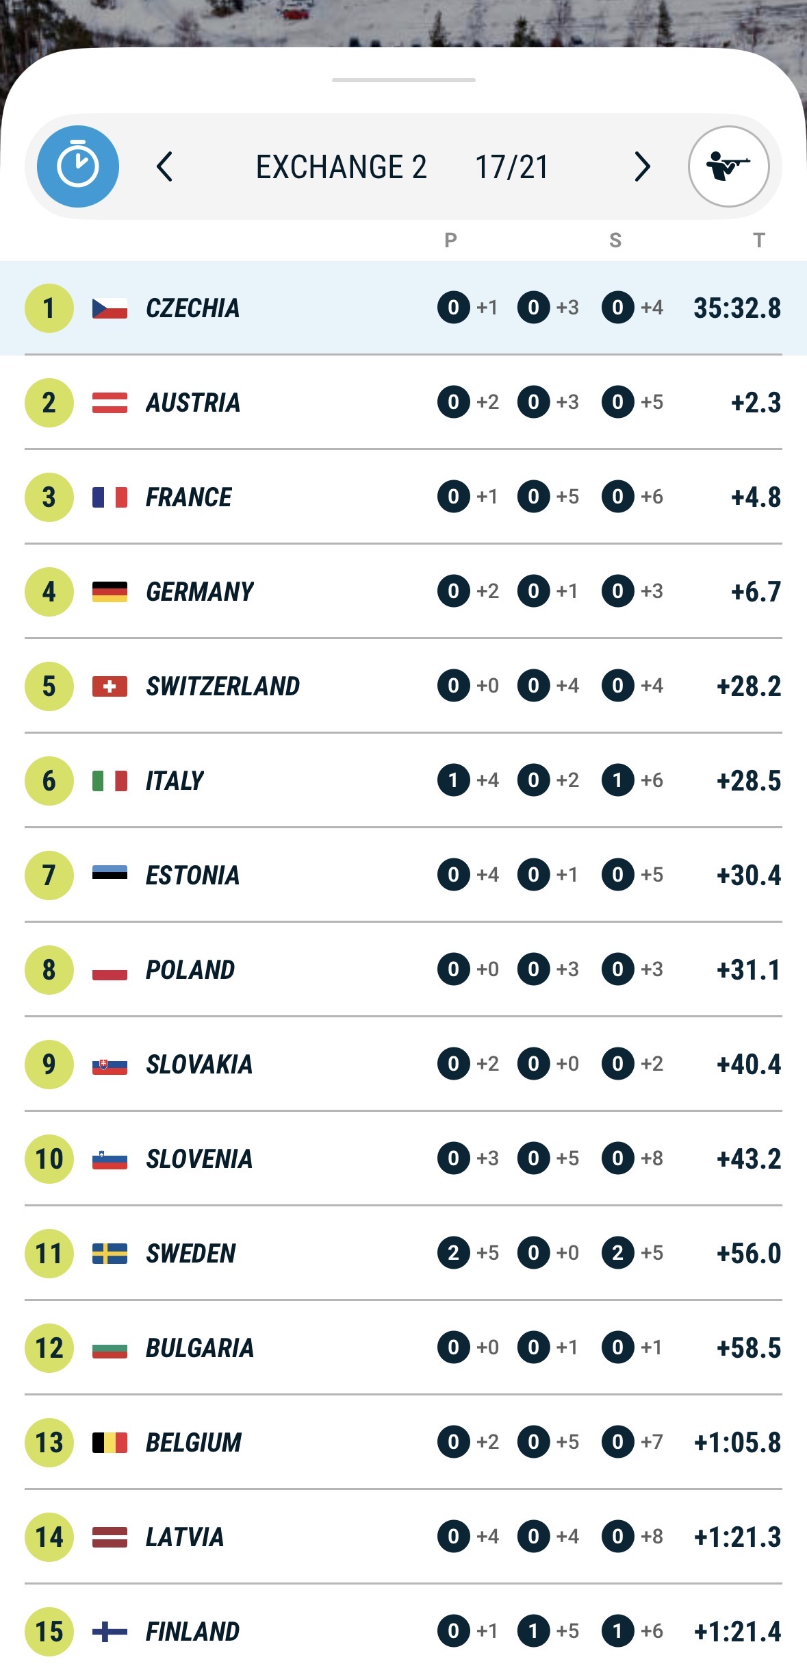Tap the Sweden flag icon

point(110,1254)
